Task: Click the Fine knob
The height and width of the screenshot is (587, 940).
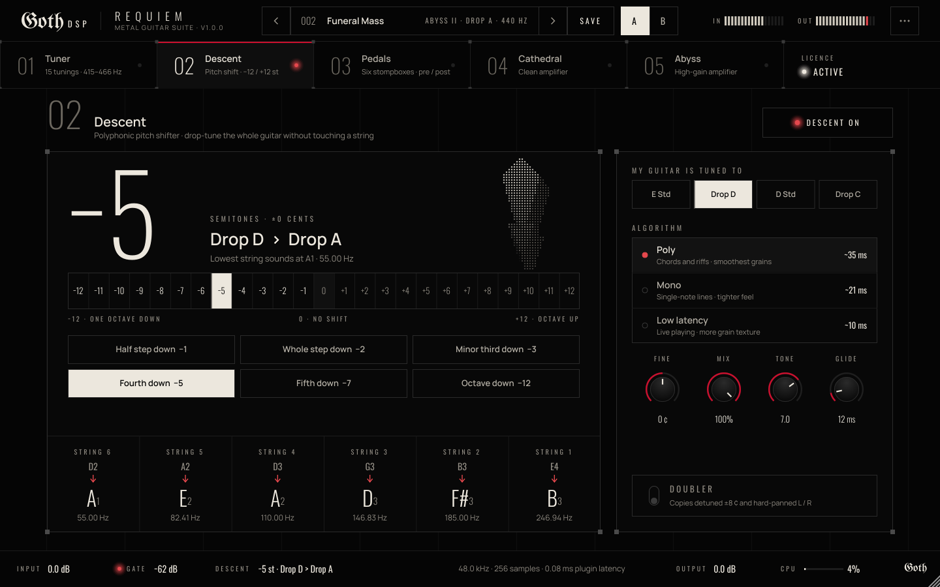Action: pos(663,389)
